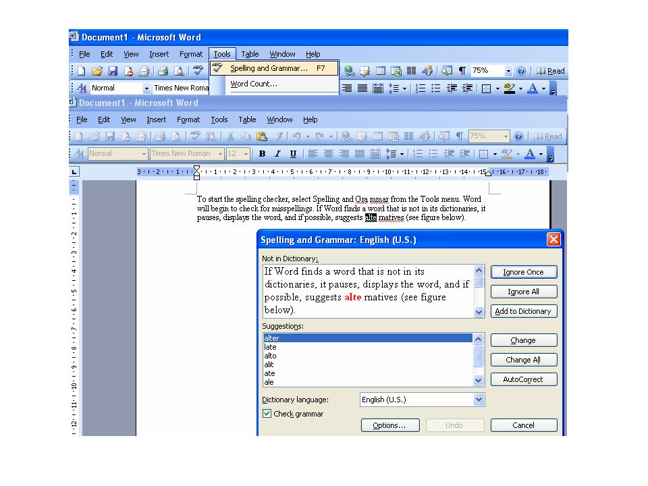Click Print Preview icon in upper Word window
Screen dimensions: 648x486
pyautogui.click(x=178, y=71)
